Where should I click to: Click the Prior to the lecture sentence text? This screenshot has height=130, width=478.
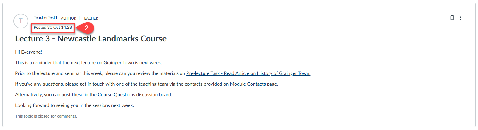100,73
